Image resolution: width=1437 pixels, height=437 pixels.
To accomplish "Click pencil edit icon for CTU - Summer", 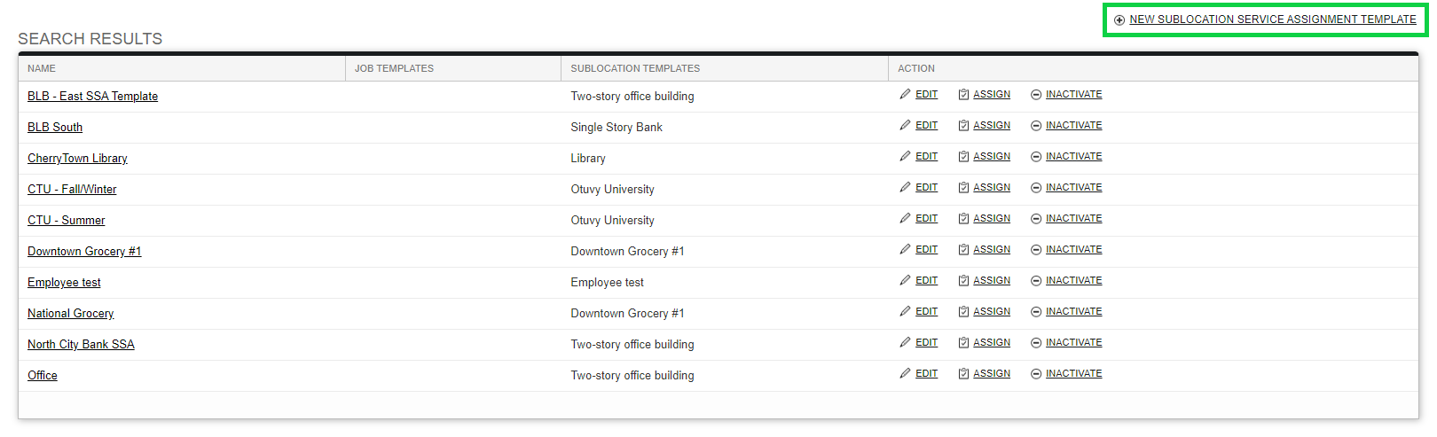I will tap(905, 218).
